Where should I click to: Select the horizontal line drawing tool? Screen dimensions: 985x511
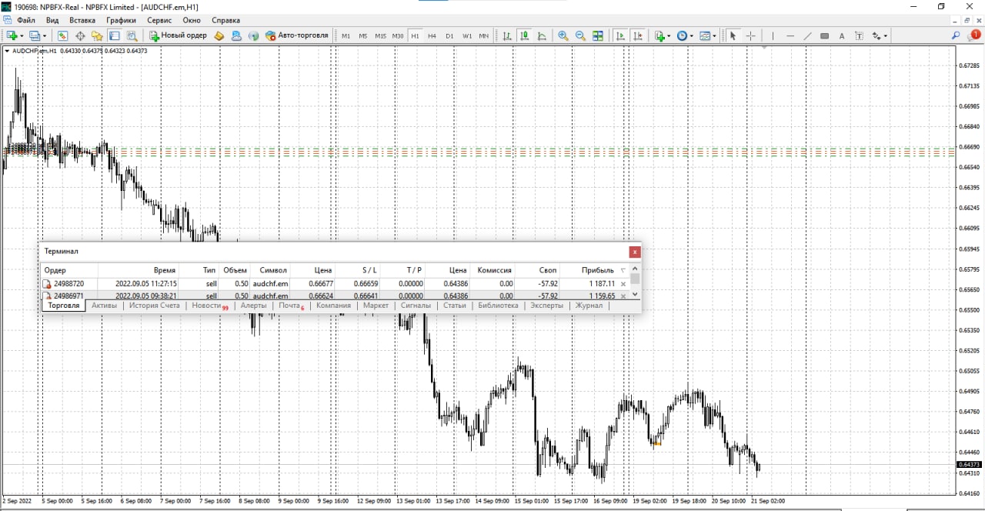[790, 35]
